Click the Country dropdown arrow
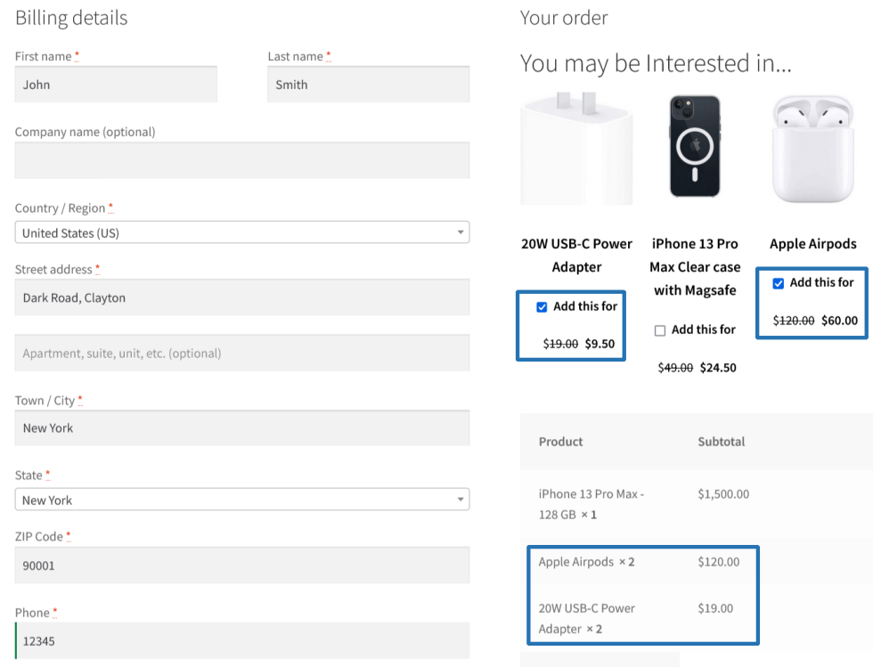 pyautogui.click(x=460, y=232)
